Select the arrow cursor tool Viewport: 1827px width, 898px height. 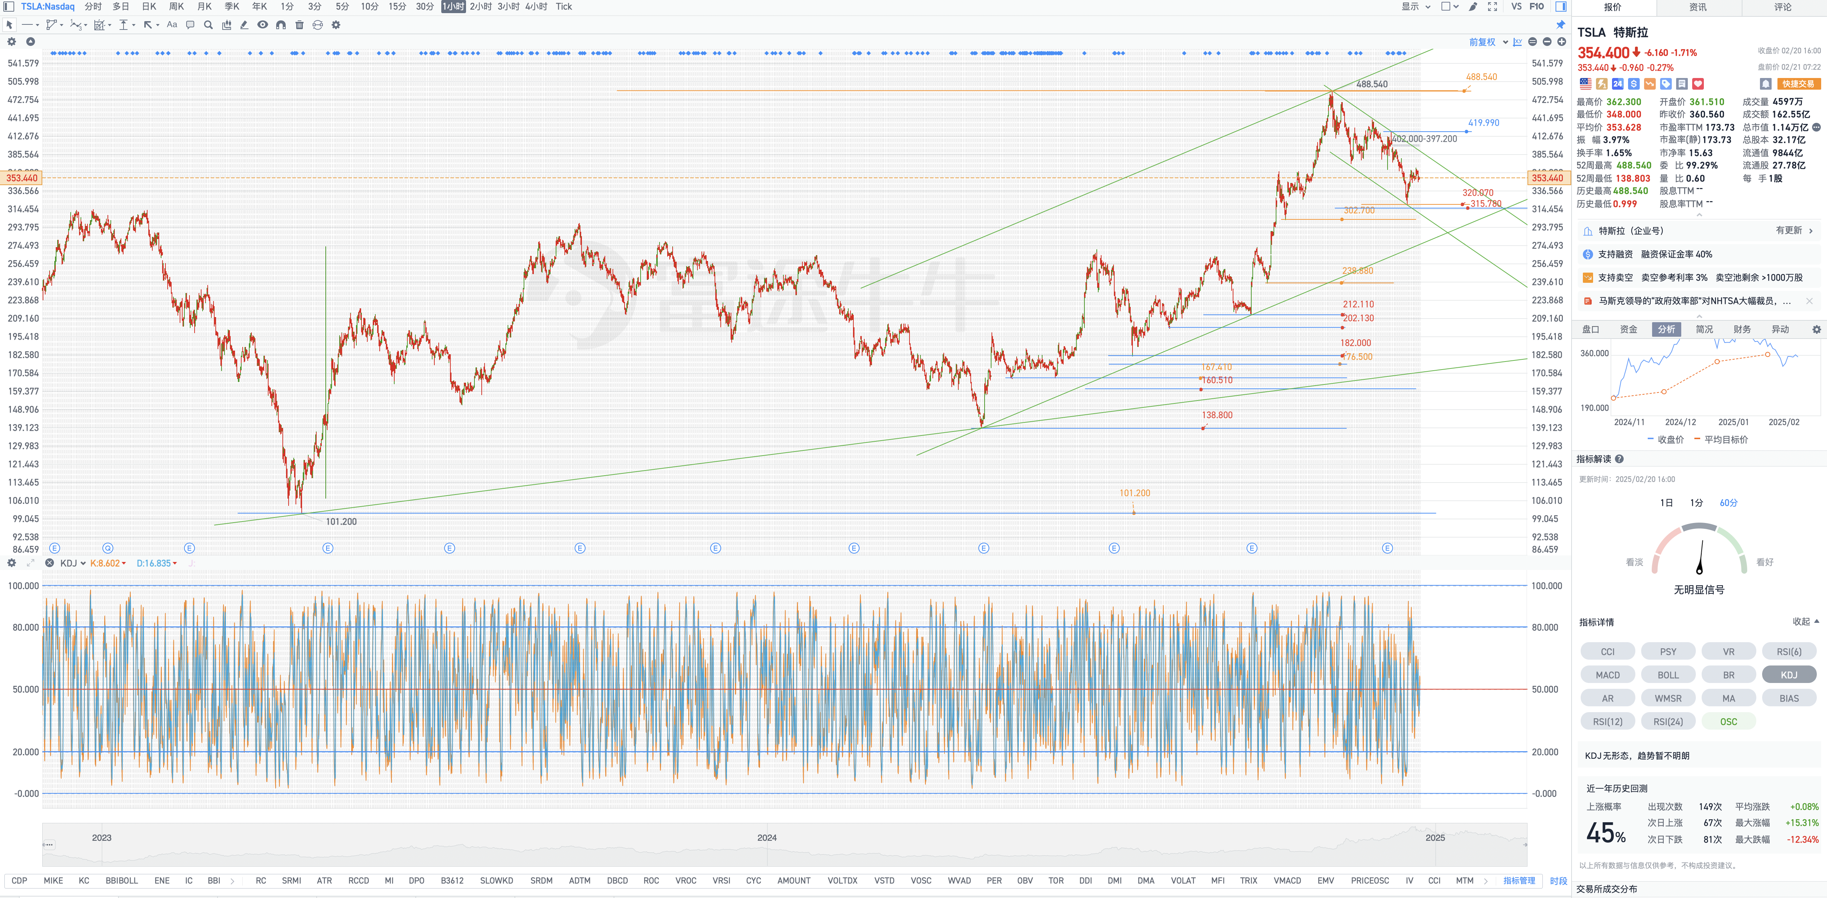click(x=9, y=25)
